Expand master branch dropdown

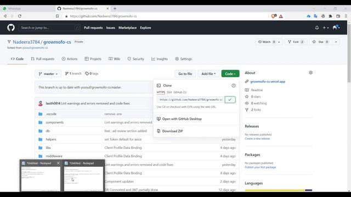click(48, 74)
